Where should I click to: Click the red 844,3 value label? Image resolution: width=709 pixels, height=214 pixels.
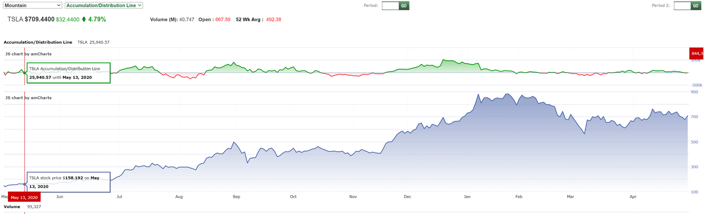point(697,54)
